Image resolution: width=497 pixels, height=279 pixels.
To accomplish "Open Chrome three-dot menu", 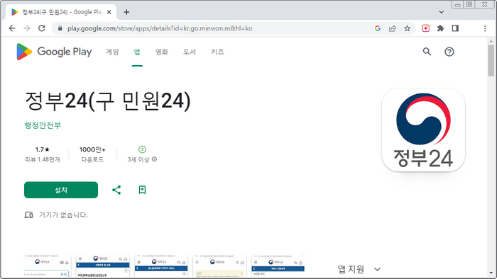I will pos(485,28).
